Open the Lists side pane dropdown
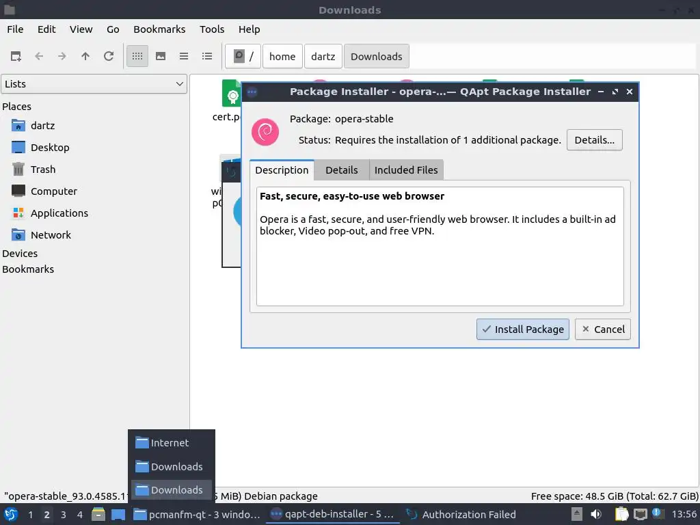 (x=94, y=84)
